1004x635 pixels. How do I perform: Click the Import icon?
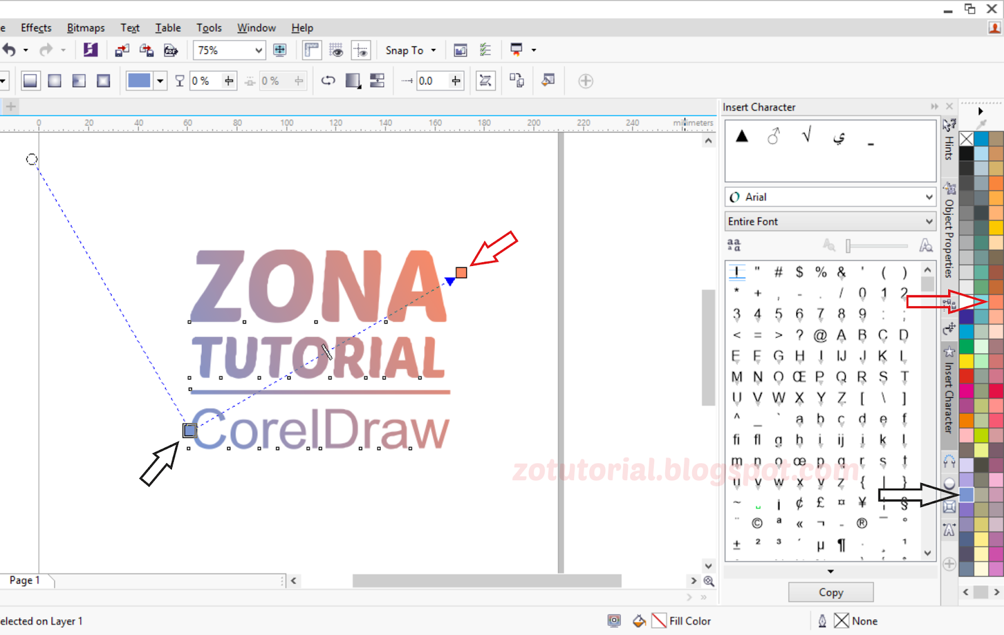click(x=122, y=50)
